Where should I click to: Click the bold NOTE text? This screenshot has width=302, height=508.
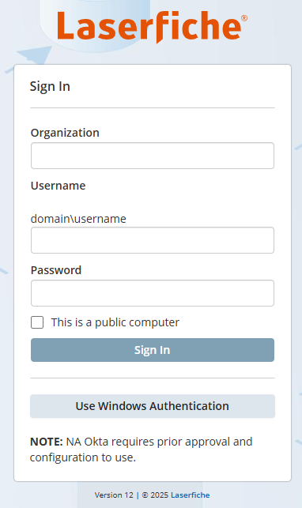[47, 442]
